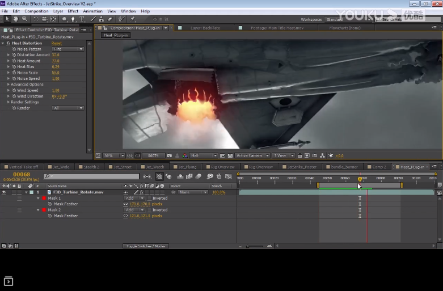Select the Ellipse shape tool
Viewport: 443px width, 291px height.
click(65, 19)
